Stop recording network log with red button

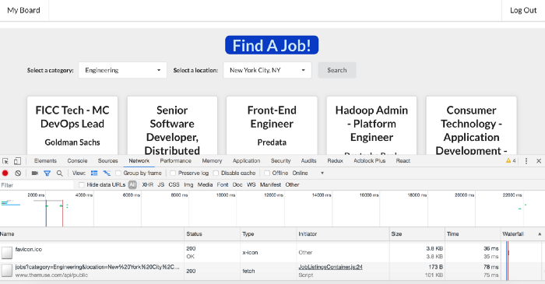click(5, 173)
